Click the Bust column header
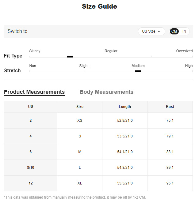 (170, 107)
